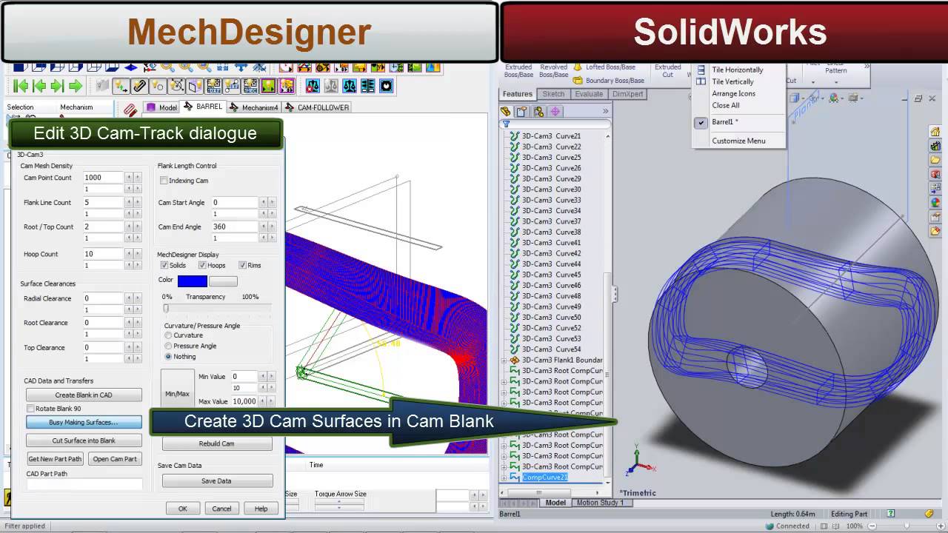Click the yellow tag icon in status bar
Screen dimensions: 948x533
tap(929, 513)
